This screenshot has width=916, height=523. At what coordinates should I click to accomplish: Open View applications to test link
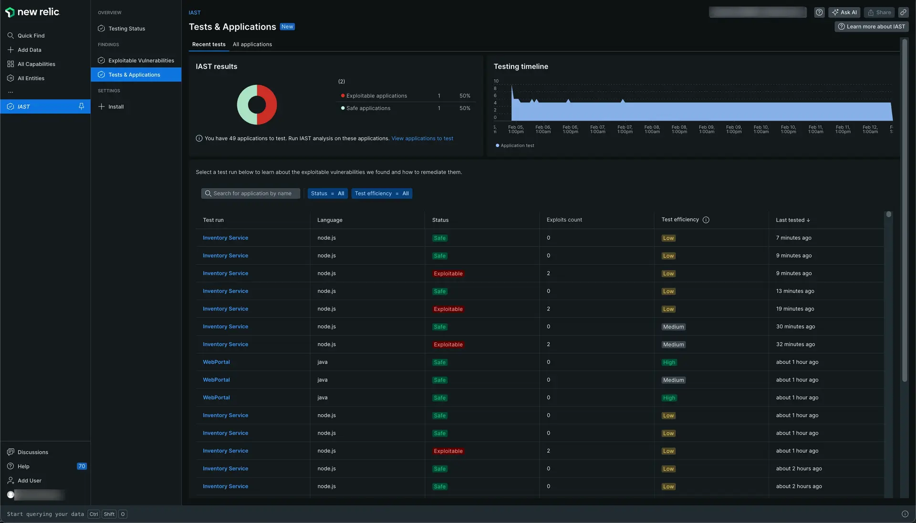click(x=422, y=138)
